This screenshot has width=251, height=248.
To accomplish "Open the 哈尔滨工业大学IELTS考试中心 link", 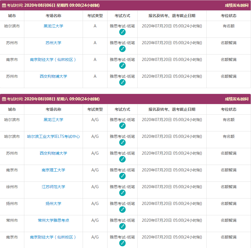I will 53,137.
